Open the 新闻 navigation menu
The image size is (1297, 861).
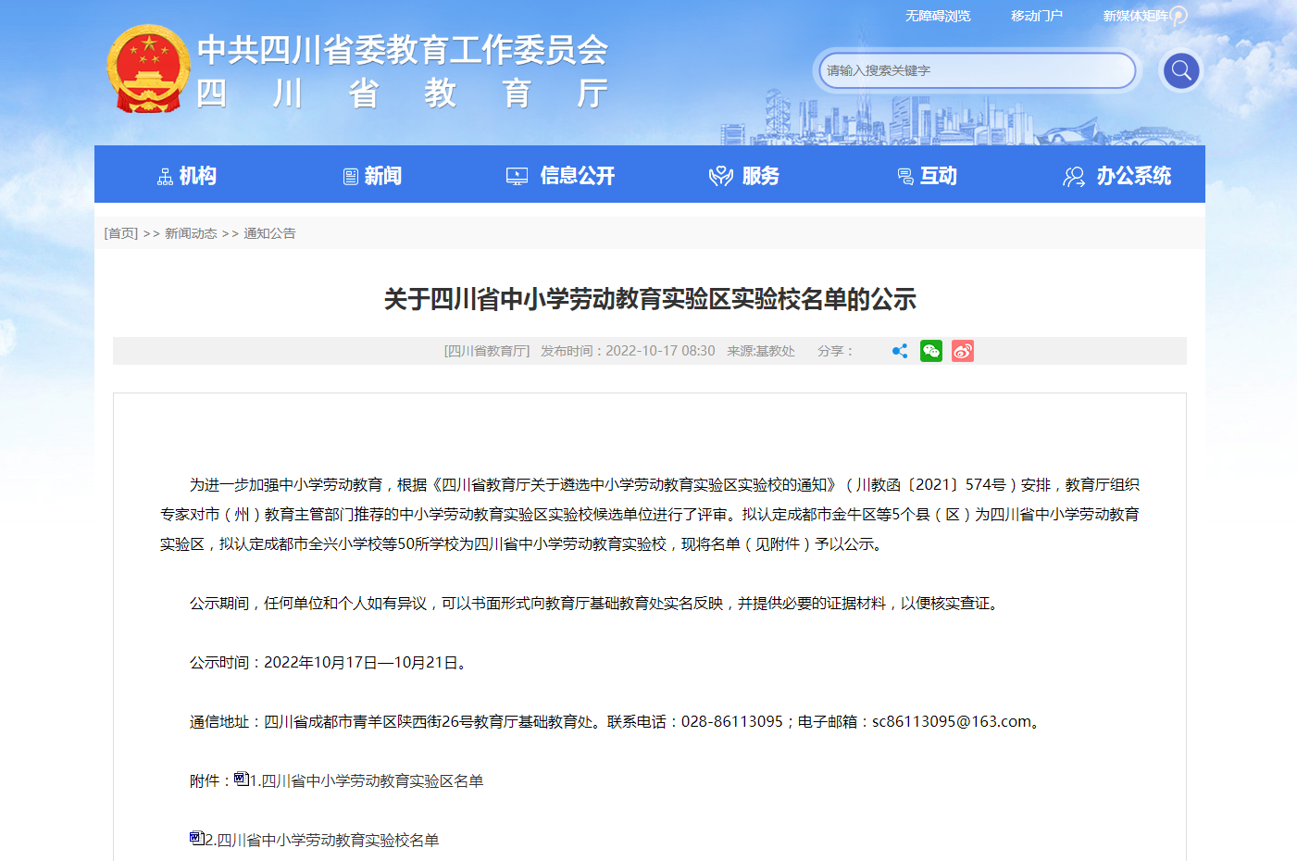[372, 176]
